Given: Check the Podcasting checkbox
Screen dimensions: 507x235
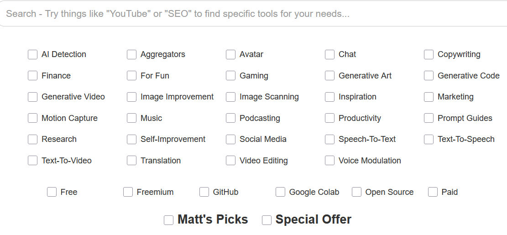Looking at the screenshot, I should click(230, 118).
